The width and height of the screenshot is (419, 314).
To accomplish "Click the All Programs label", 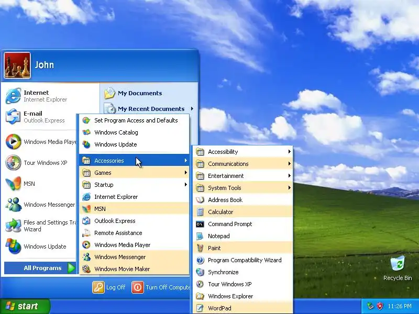I will coord(42,268).
